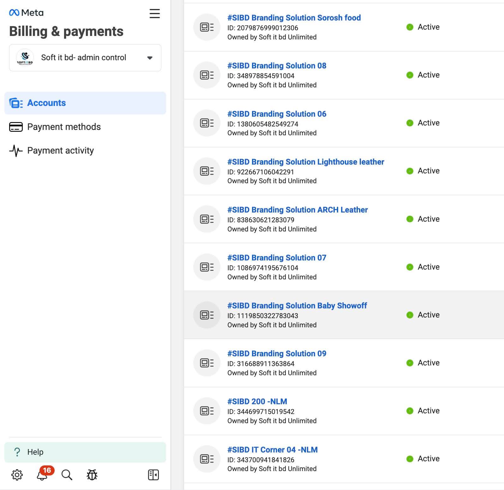Click Active status of Branding Solution 07
504x490 pixels.
(x=423, y=267)
